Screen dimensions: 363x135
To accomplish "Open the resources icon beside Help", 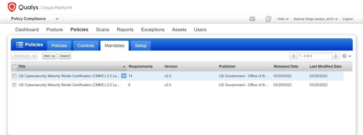I will point(268,19).
